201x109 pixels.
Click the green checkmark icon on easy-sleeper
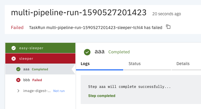tap(14, 48)
